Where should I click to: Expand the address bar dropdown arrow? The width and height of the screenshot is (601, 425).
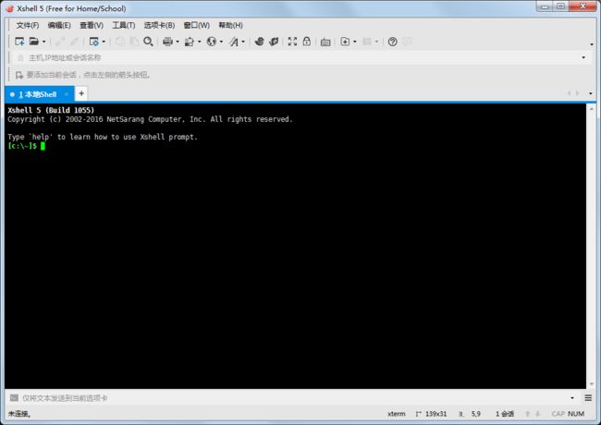coord(583,58)
